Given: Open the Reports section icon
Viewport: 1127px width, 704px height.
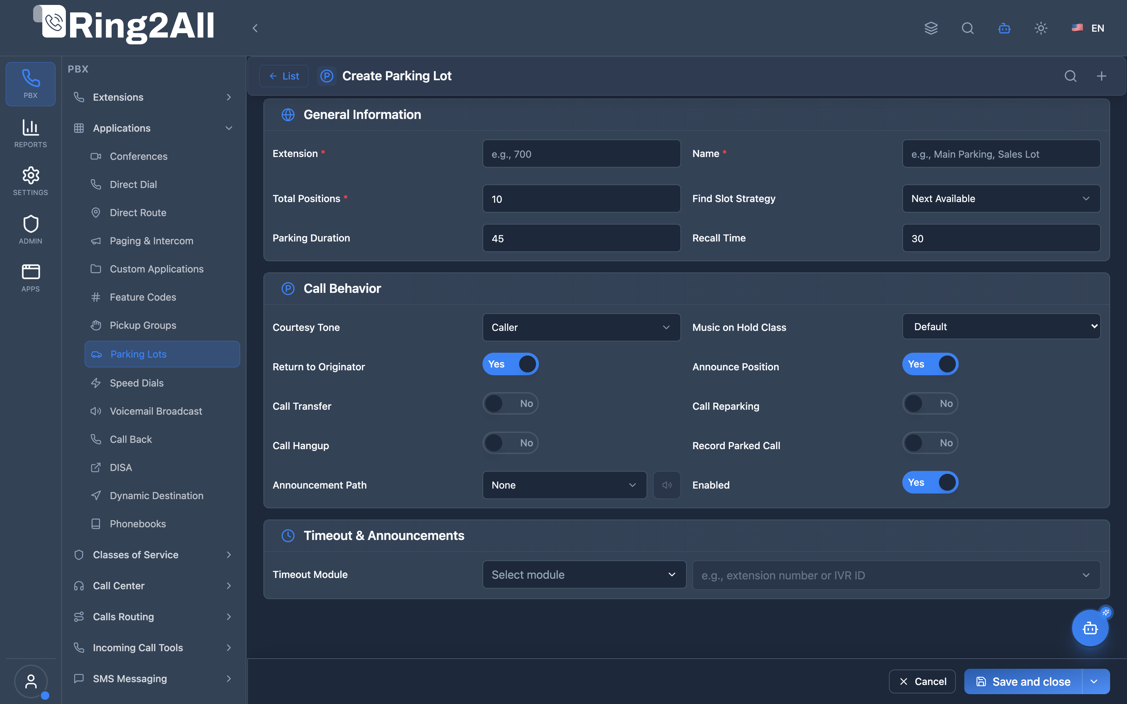Looking at the screenshot, I should [x=31, y=133].
